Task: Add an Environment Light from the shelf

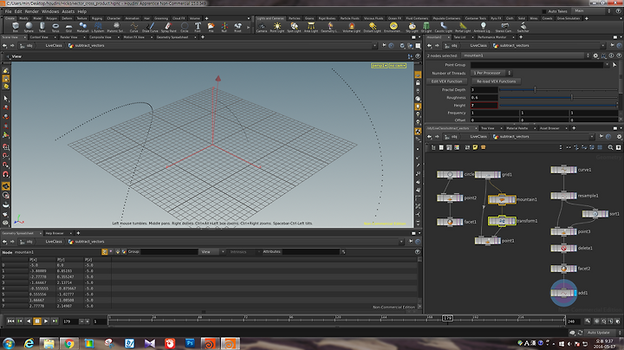Action: [x=393, y=27]
